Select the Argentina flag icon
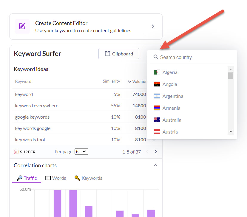Viewport: 247px width, 217px height. point(157,96)
